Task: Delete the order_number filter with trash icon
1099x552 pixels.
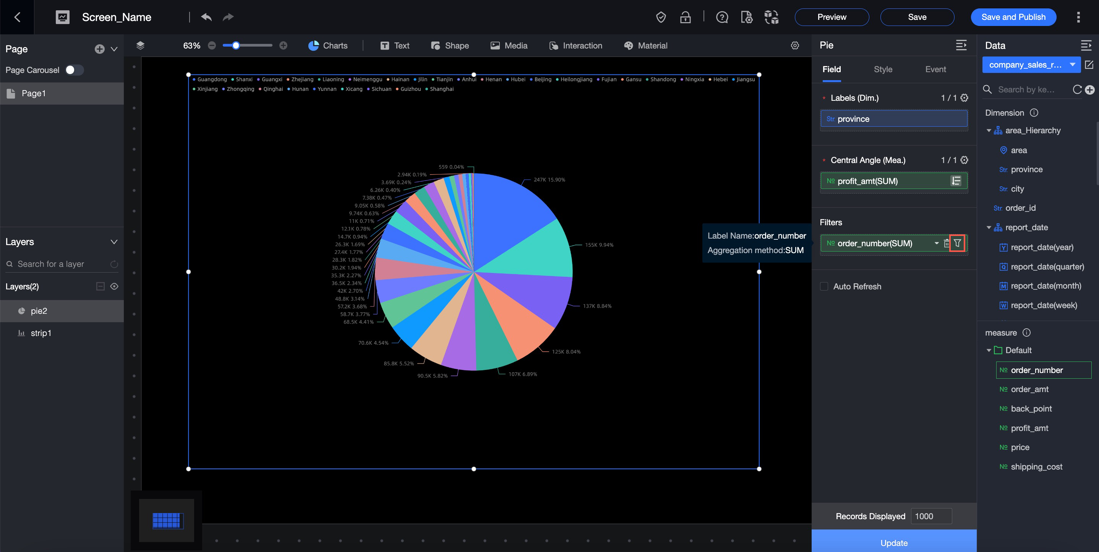Action: [946, 243]
